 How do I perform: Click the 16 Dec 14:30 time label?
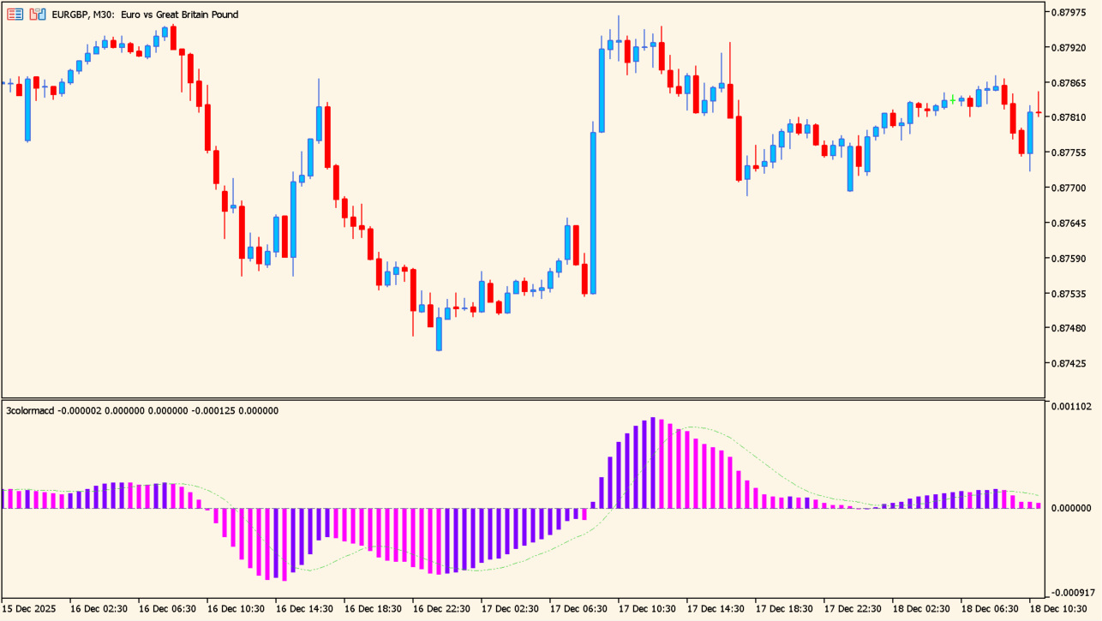point(304,609)
